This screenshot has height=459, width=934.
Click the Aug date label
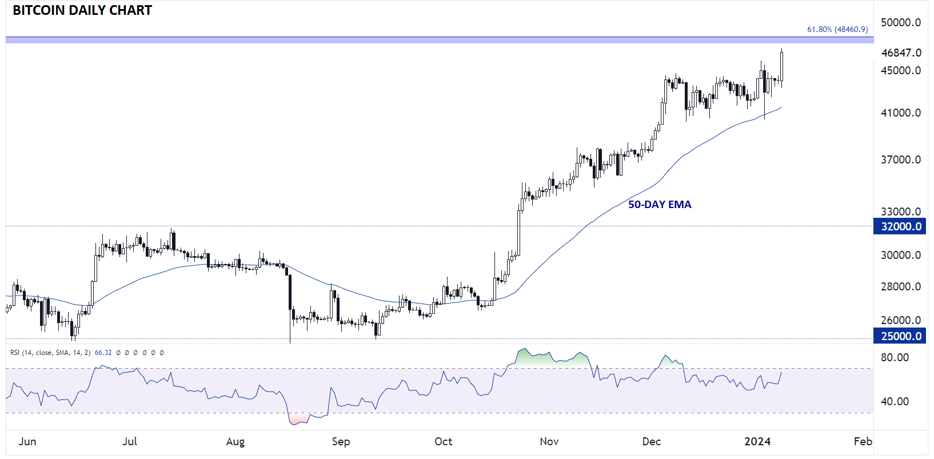pyautogui.click(x=235, y=442)
